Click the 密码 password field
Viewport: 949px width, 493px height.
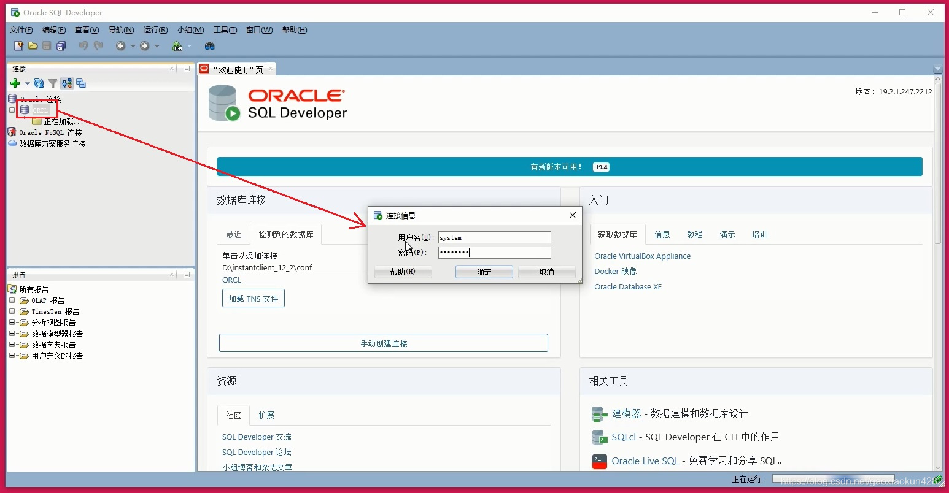pyautogui.click(x=494, y=252)
